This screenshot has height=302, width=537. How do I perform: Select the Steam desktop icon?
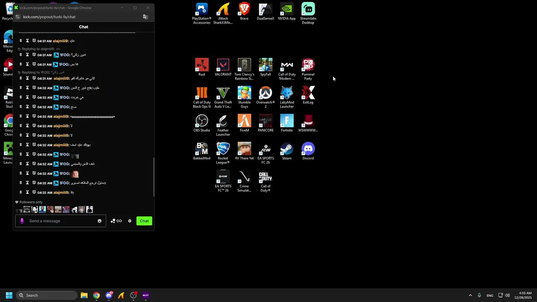point(287,151)
